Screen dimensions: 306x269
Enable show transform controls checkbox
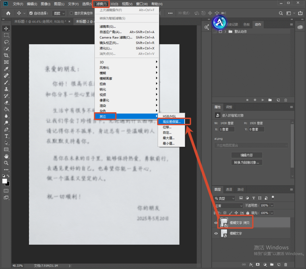(x=71, y=13)
